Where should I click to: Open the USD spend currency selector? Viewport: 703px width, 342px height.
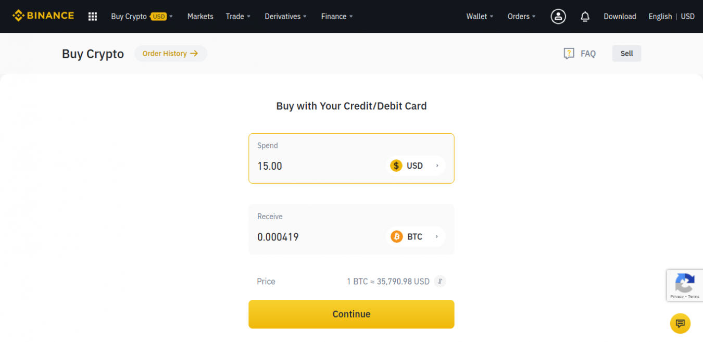(416, 166)
